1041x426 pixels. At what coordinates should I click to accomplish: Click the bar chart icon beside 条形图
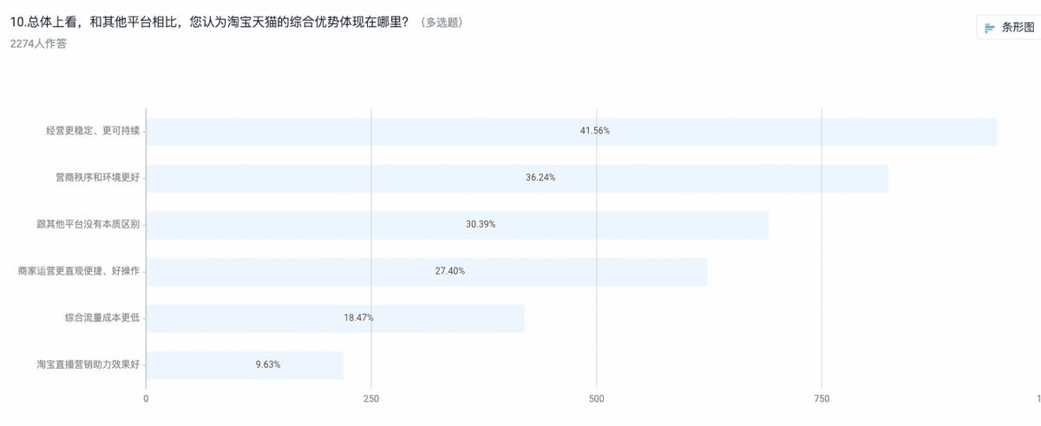[990, 28]
